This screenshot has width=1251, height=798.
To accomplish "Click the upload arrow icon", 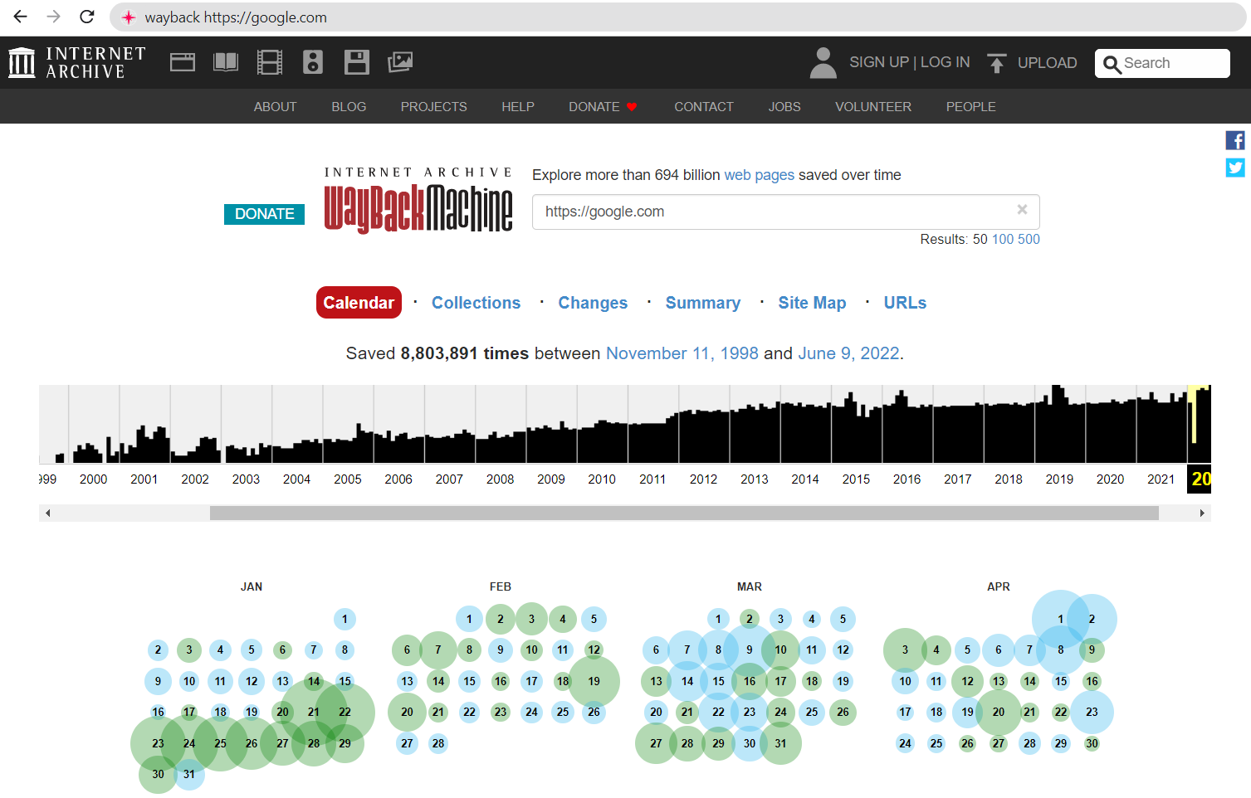I will point(997,63).
